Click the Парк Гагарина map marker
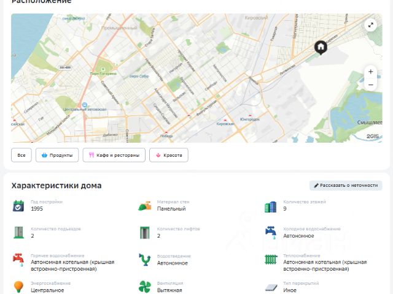Screen dimensions: 393x294 (x=103, y=69)
